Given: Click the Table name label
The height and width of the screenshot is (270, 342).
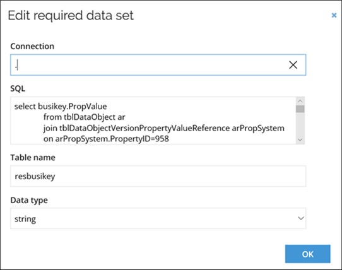Looking at the screenshot, I should 33,158.
